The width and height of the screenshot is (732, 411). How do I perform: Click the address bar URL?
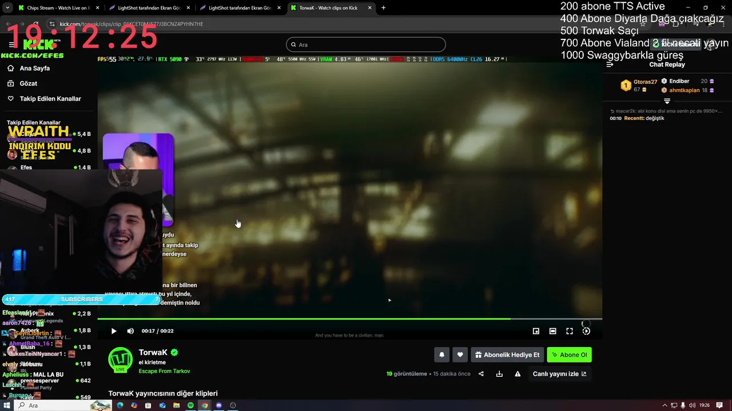[x=132, y=24]
